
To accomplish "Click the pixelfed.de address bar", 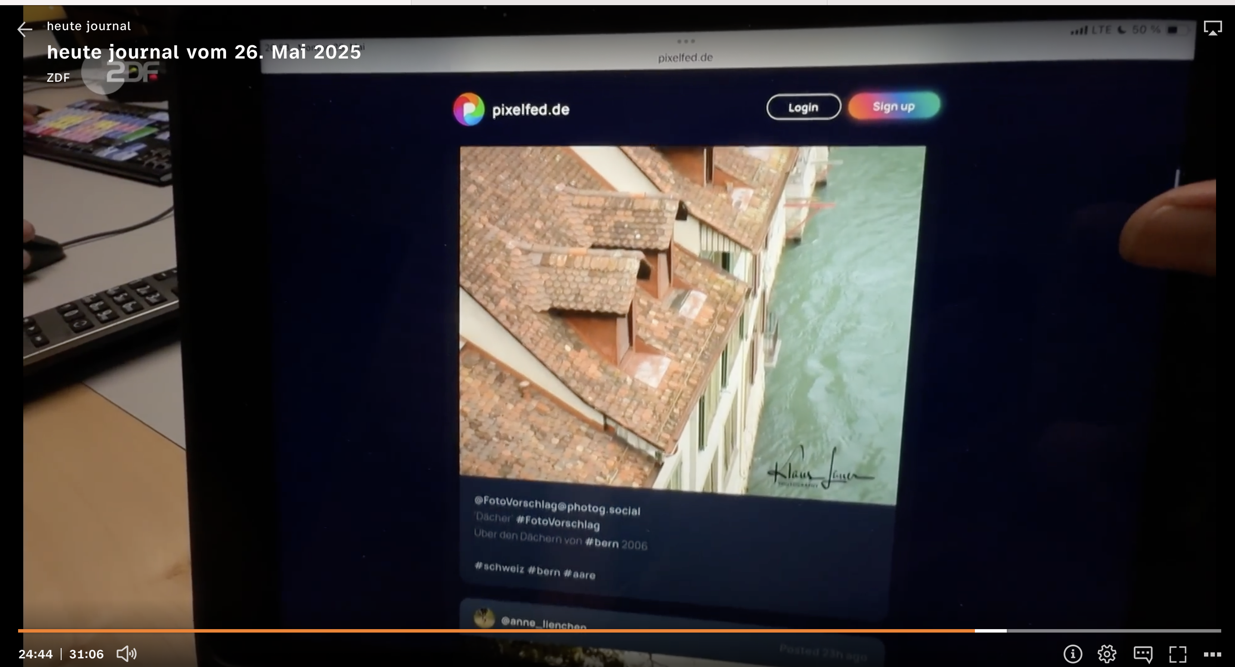I will coord(685,58).
